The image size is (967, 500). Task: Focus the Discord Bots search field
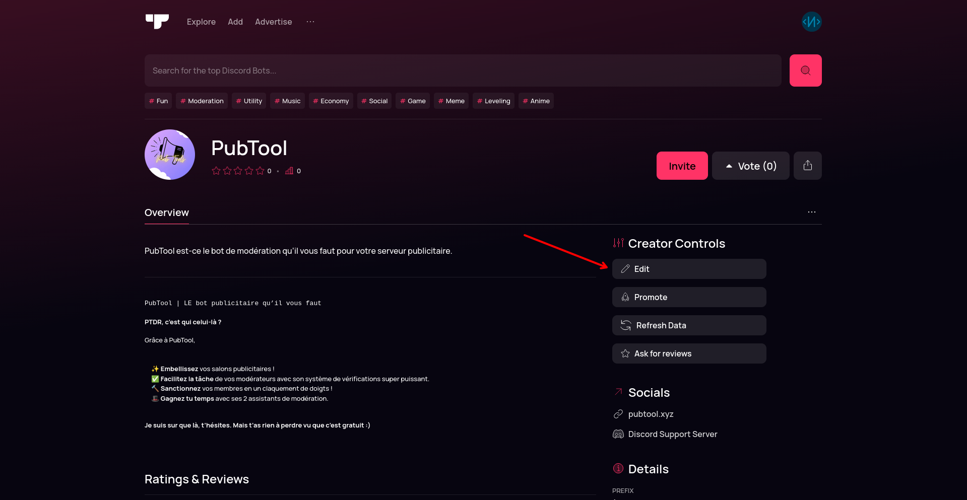pos(462,70)
